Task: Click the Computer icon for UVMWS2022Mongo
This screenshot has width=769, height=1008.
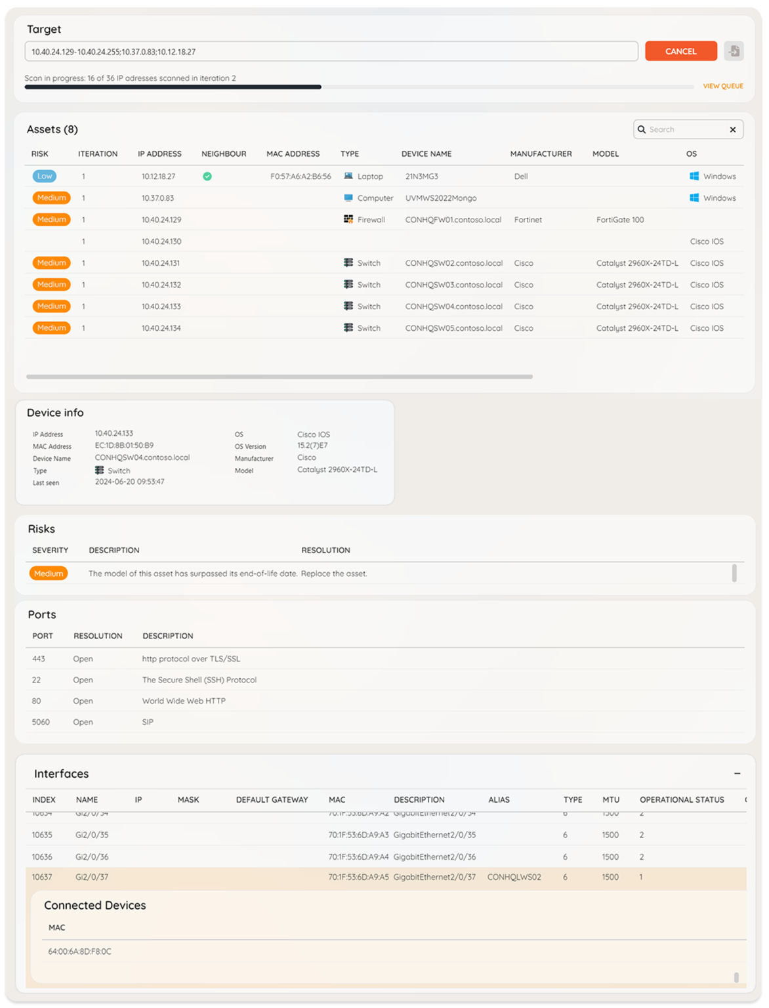Action: [347, 198]
